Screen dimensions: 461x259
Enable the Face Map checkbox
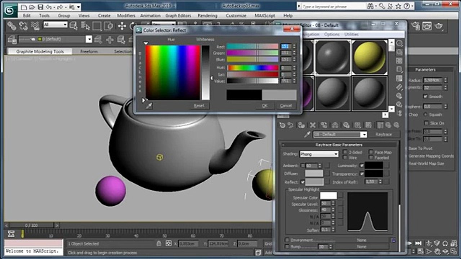[371, 152]
